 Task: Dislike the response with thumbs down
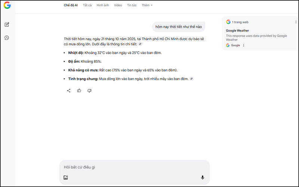coord(89,91)
